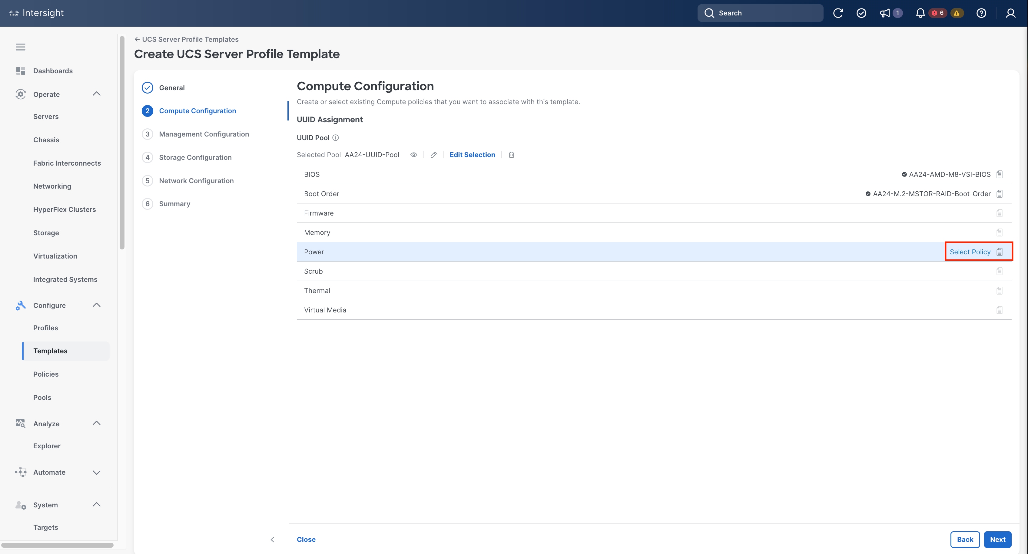Open the notification alarms bell icon

point(920,13)
